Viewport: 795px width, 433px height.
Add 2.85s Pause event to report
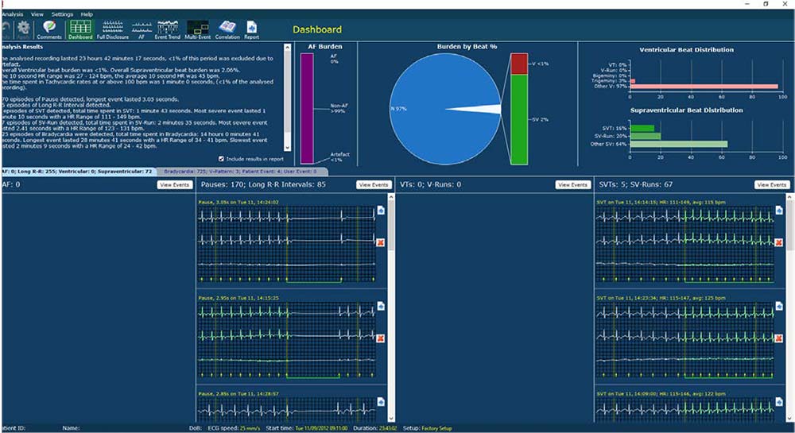pyautogui.click(x=381, y=401)
